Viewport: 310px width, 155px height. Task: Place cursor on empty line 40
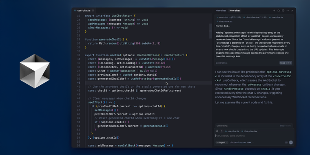pos(148,83)
